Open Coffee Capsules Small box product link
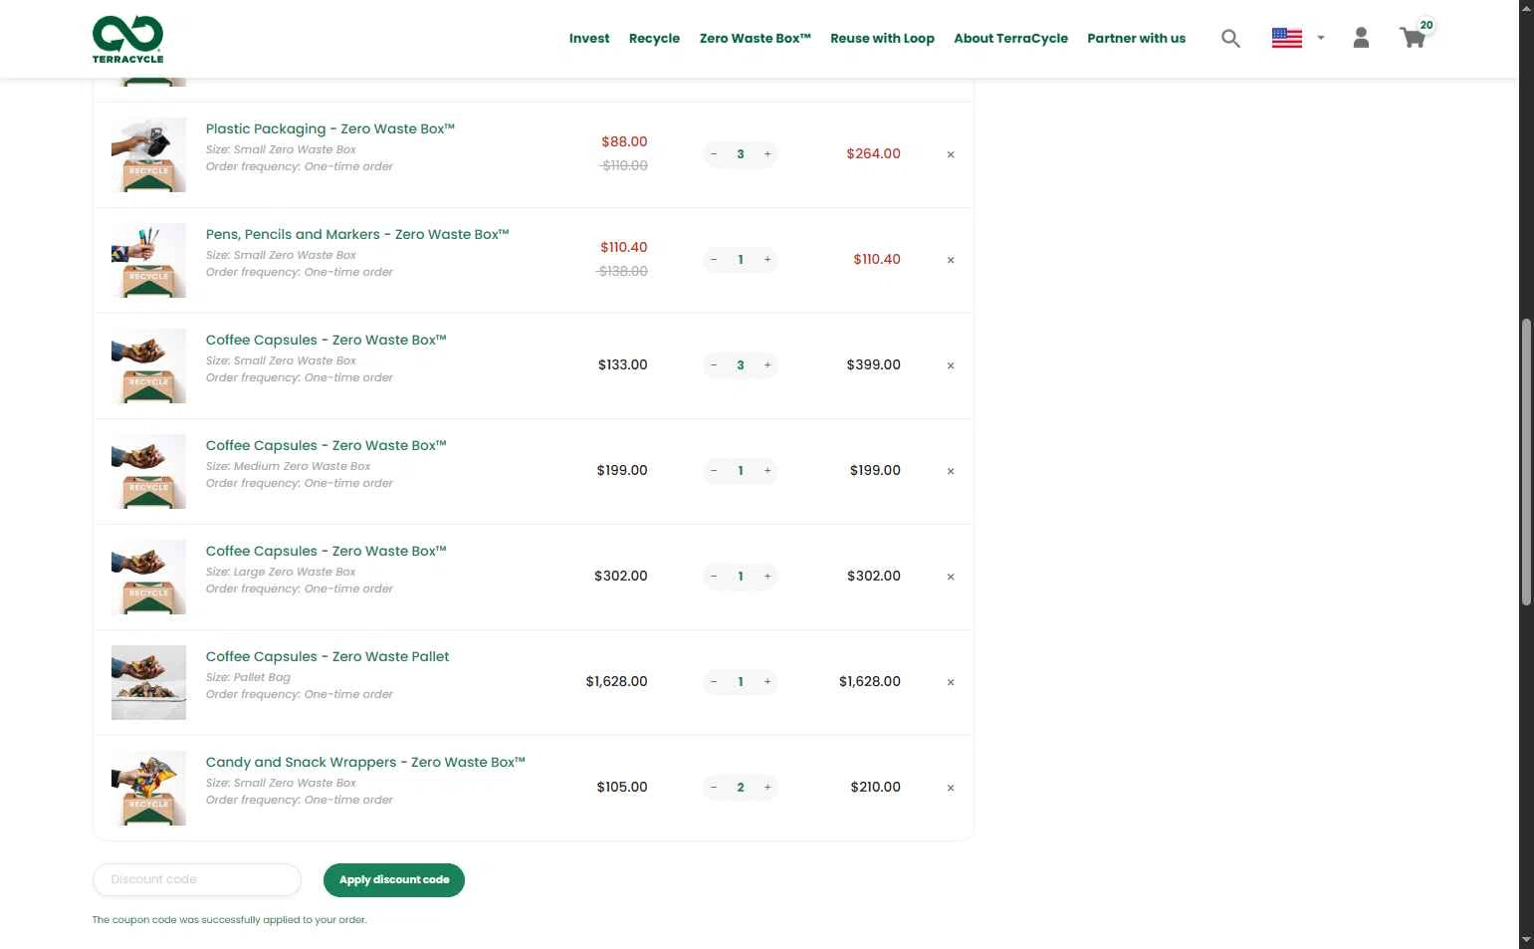This screenshot has width=1534, height=949. coord(326,340)
